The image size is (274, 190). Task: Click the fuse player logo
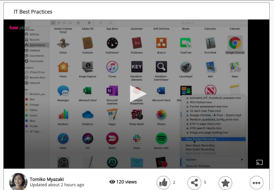[x=20, y=28]
